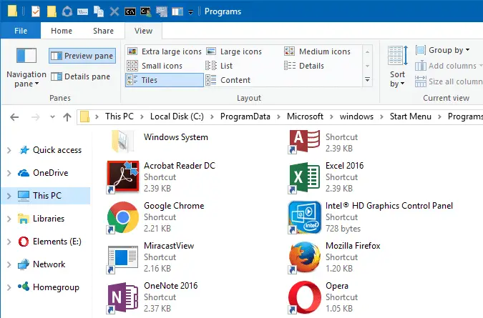Image resolution: width=483 pixels, height=318 pixels.
Task: Click the Preview pane icon in quick access toolbar
Action: click(x=177, y=11)
